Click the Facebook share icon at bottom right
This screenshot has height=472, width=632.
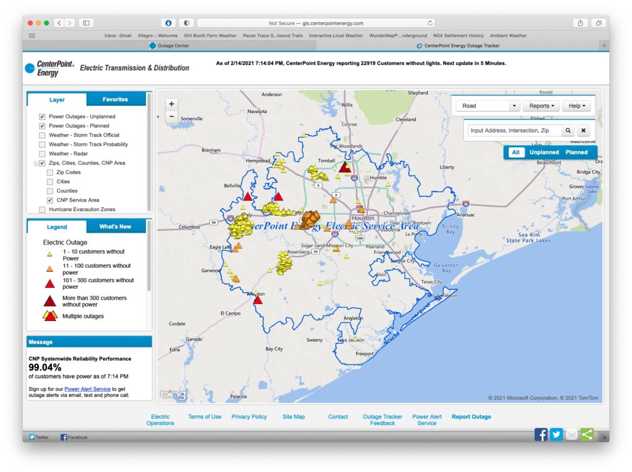coord(541,434)
